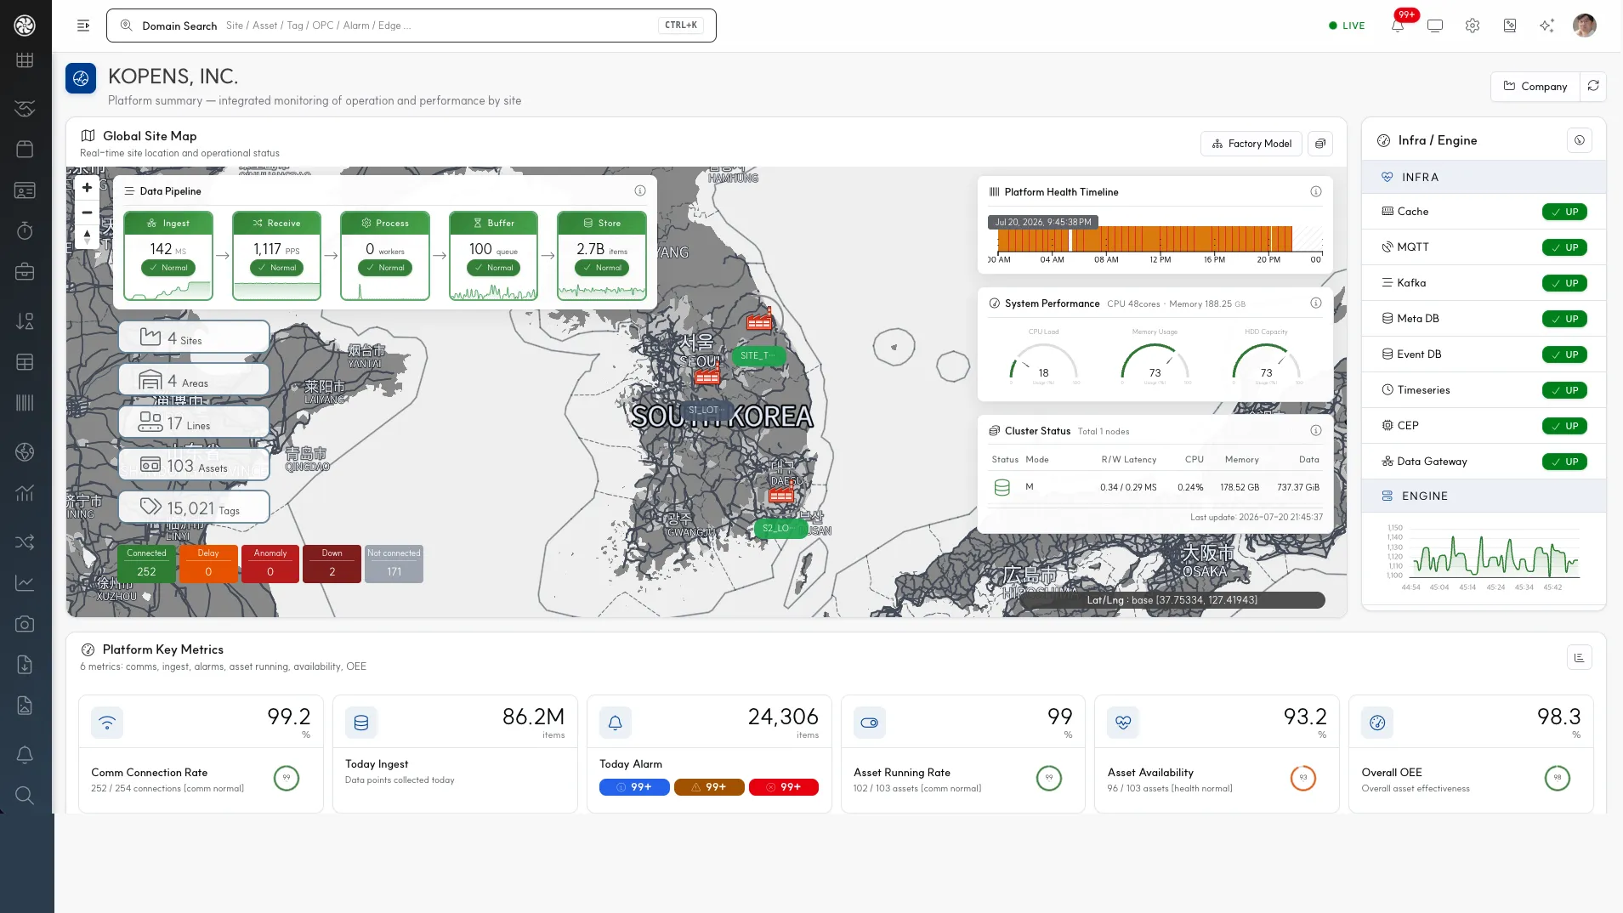Click the barcode icon in left sidebar
Viewport: 1623px width, 913px height.
point(25,403)
